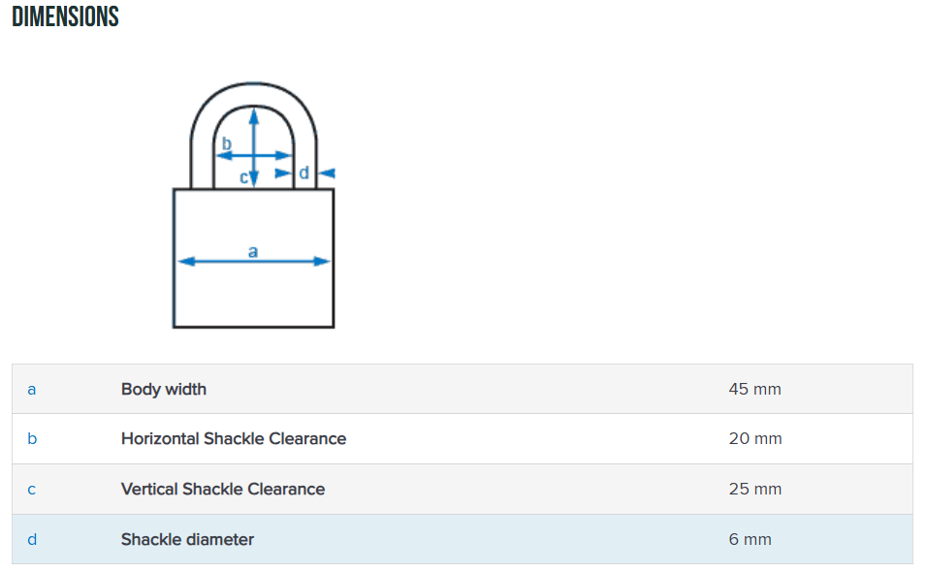The image size is (927, 573).
Task: Click the 45 mm value
Action: coord(754,390)
